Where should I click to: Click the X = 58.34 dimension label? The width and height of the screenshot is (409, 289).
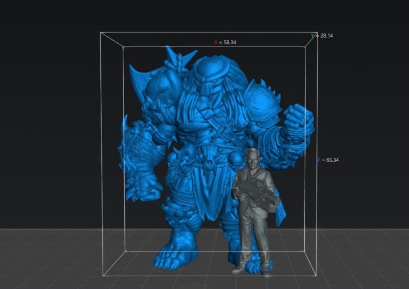pos(225,42)
